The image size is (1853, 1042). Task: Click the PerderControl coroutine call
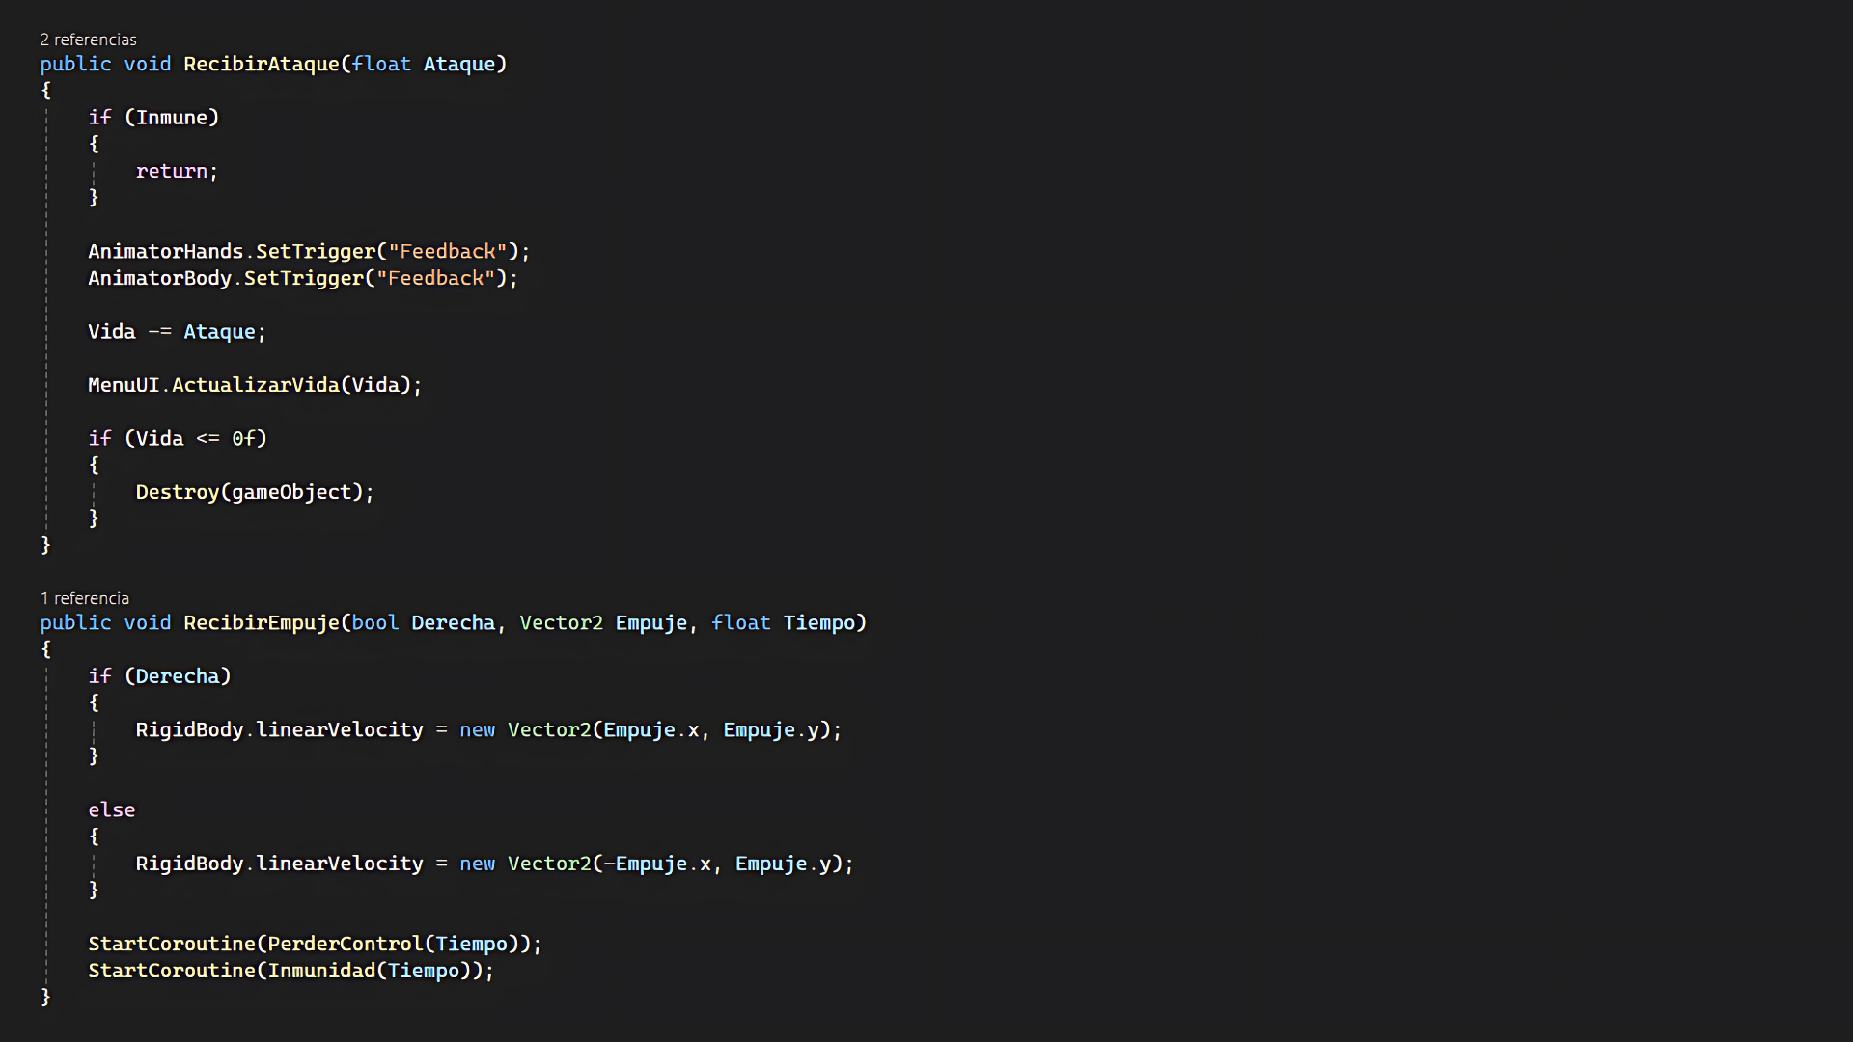pyautogui.click(x=345, y=944)
